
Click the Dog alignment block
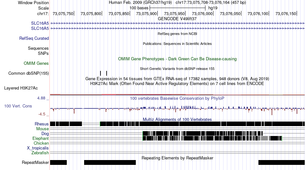click(203, 133)
